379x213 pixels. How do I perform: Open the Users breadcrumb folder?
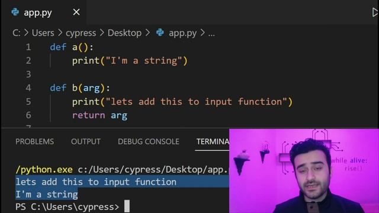coord(43,33)
